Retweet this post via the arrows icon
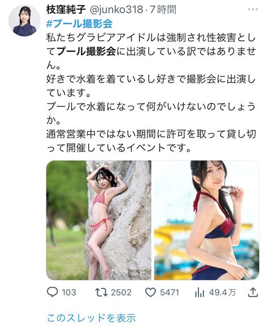Image resolution: width=268 pixels, height=332 pixels. [x=101, y=292]
